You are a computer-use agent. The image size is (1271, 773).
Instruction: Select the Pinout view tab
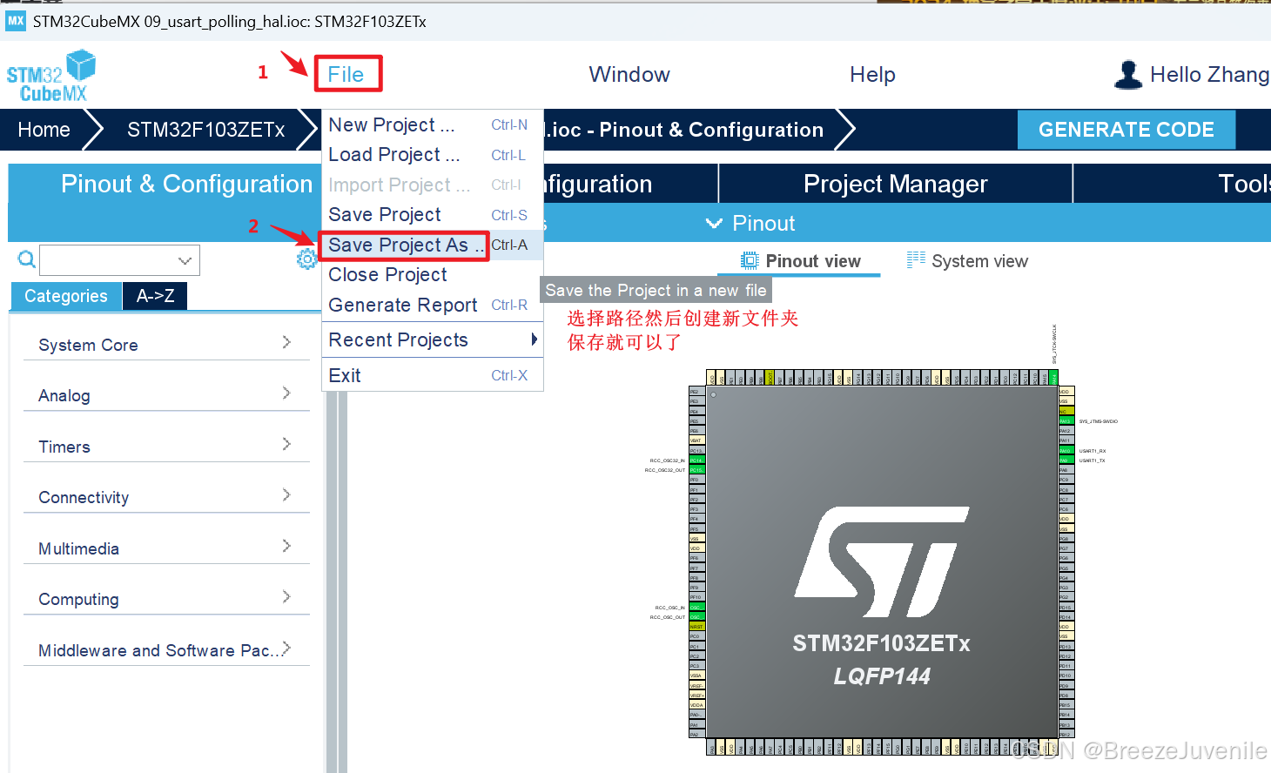(800, 261)
